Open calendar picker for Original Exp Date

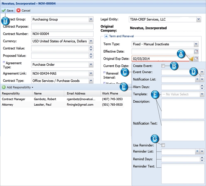coord(196,59)
